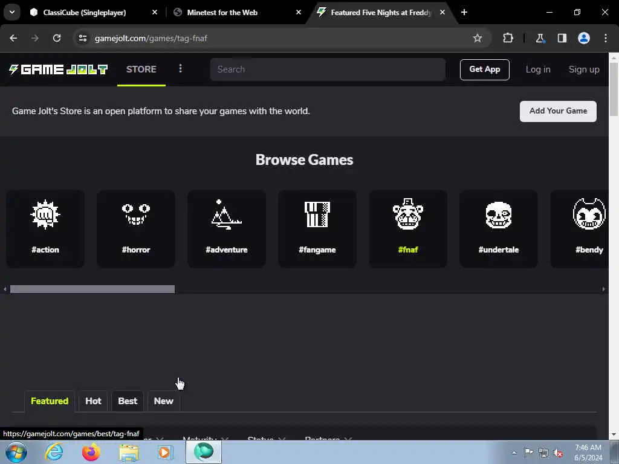Open the media player taskbar icon
619x464 pixels.
pos(164,453)
